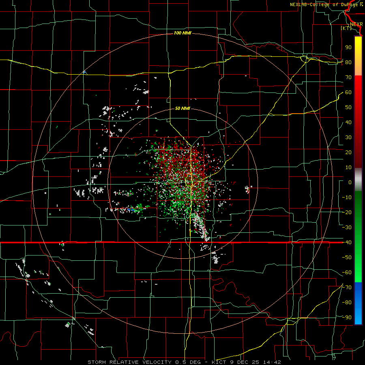The width and height of the screenshot is (365, 365).
Task: Click the 0.5 DEG elevation text
Action: coord(190,362)
